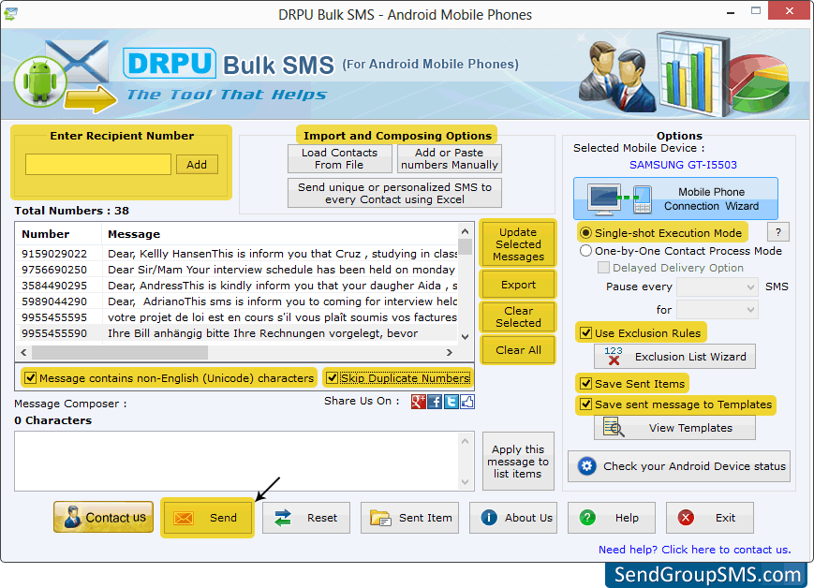Click Clear All button
The height and width of the screenshot is (588, 814).
518,350
